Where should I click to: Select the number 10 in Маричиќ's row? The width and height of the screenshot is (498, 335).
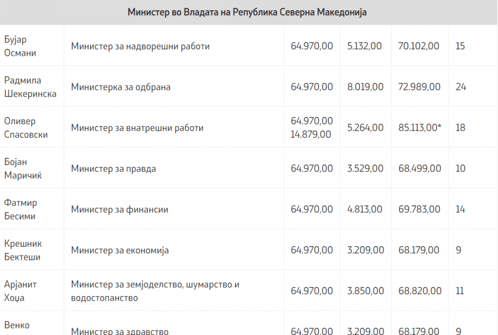click(x=460, y=168)
